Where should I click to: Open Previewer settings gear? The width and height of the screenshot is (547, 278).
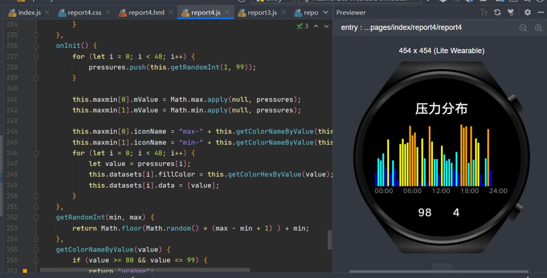[x=527, y=13]
